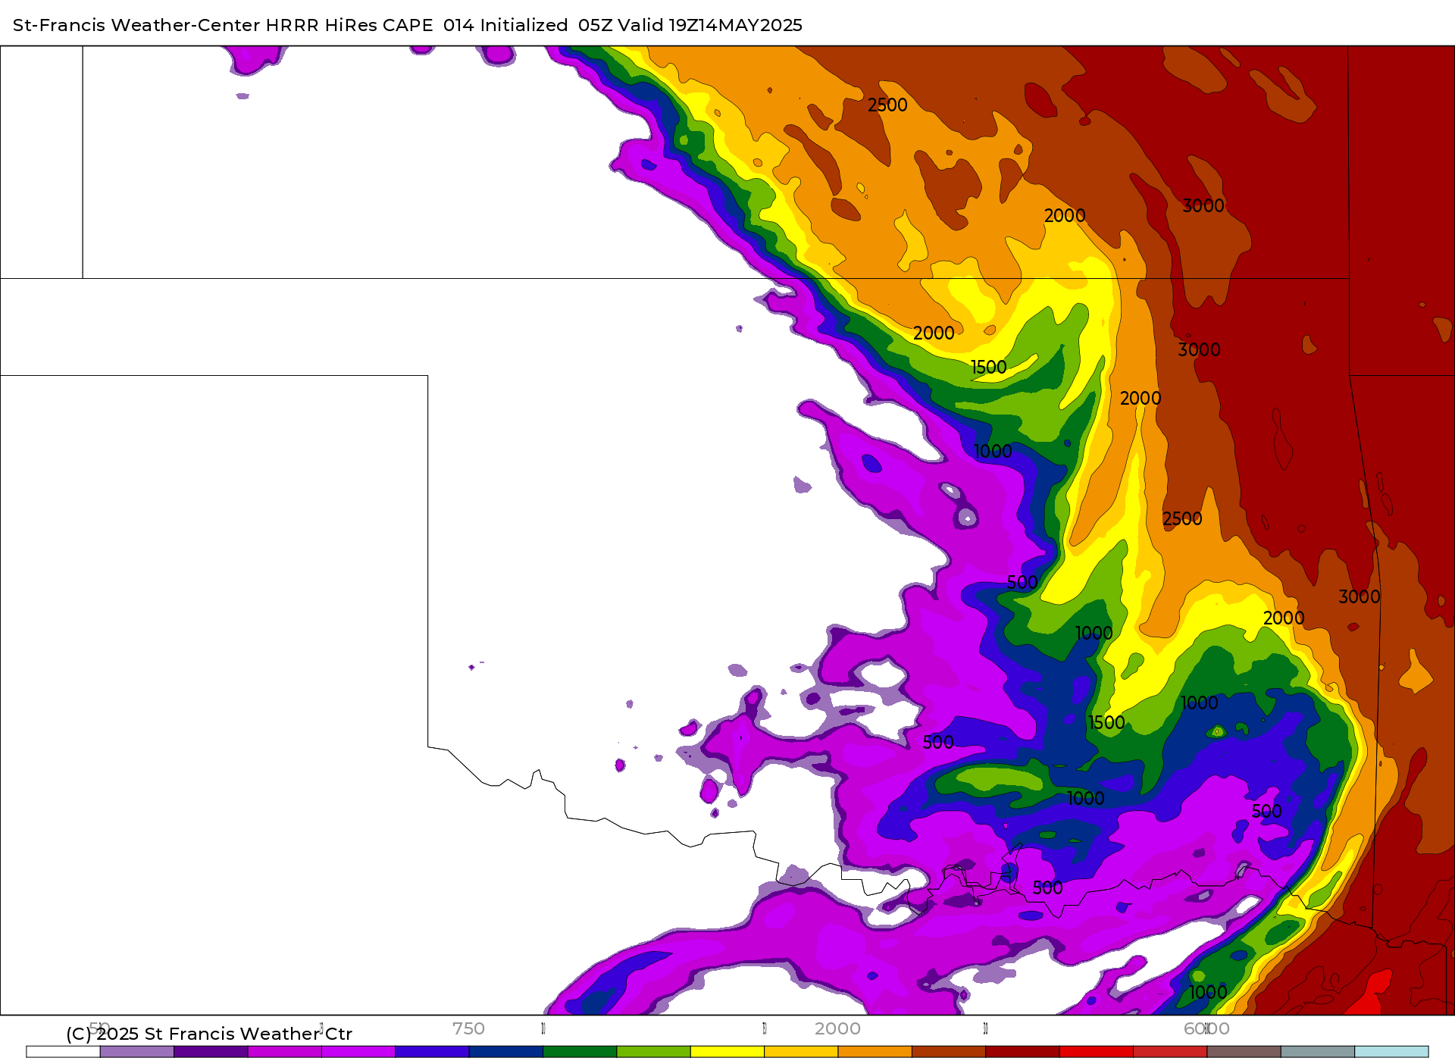Click the topmost 2500 contour label on the map
Screen dimensions: 1455x1061
tap(887, 105)
